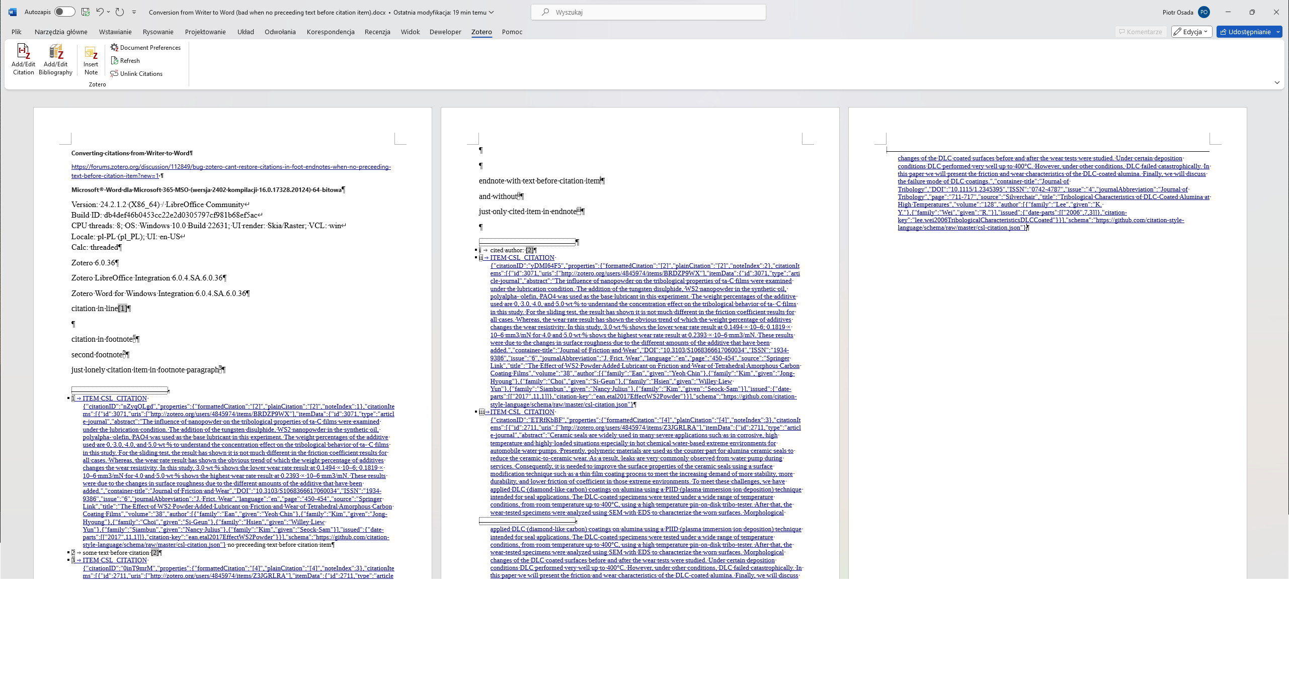Viewport: 1289px width, 700px height.
Task: Click the save icon in title bar
Action: click(86, 12)
